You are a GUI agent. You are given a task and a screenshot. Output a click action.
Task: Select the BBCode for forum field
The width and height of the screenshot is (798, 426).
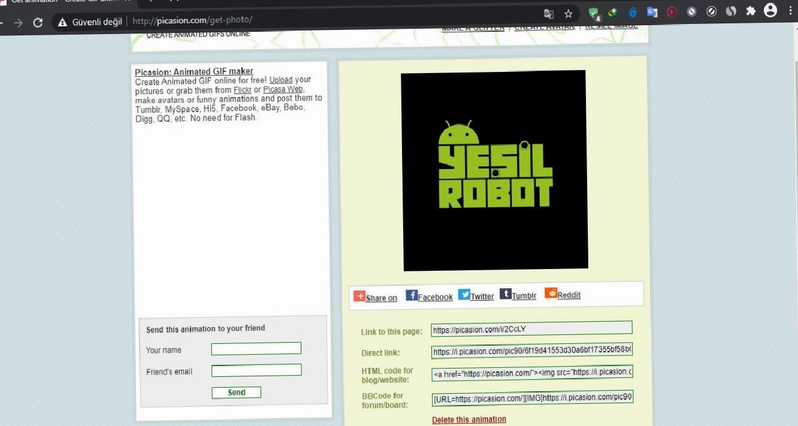(x=533, y=397)
